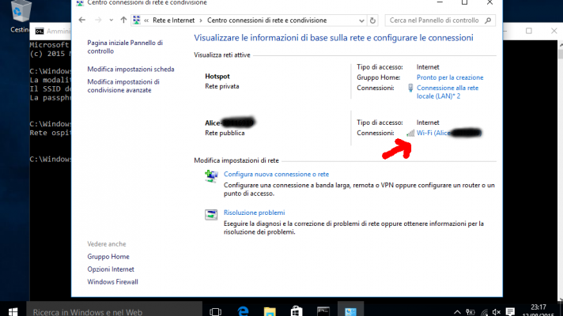Open 'Modifica impostazioni di condivisione avanzate'
The width and height of the screenshot is (563, 316).
click(x=123, y=86)
